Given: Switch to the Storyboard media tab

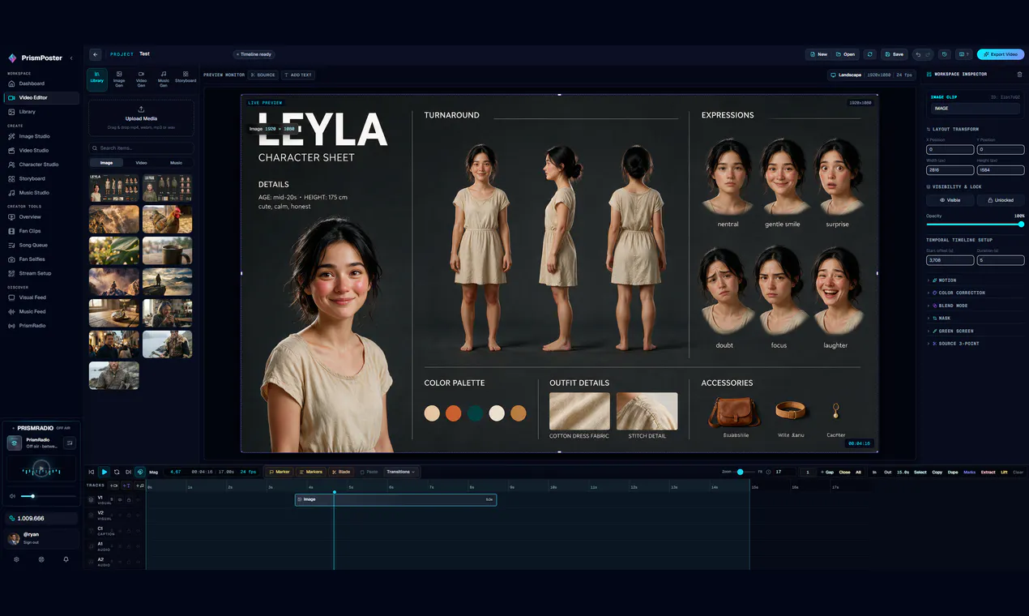Looking at the screenshot, I should [186, 79].
